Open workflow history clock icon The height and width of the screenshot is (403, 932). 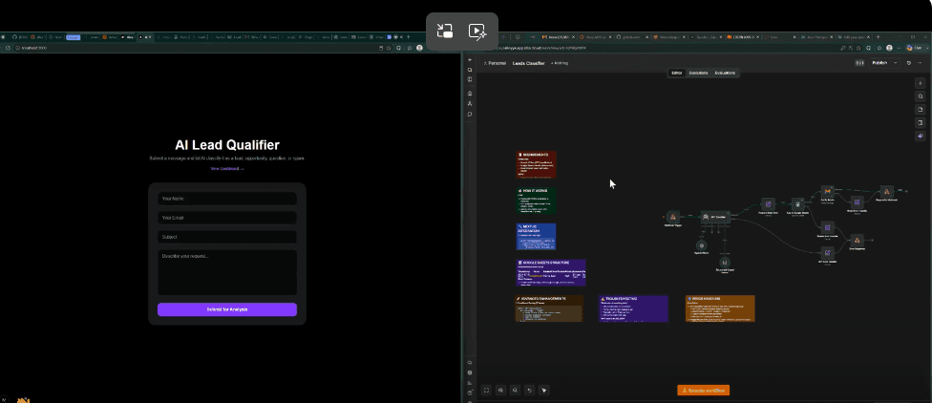[x=909, y=62]
